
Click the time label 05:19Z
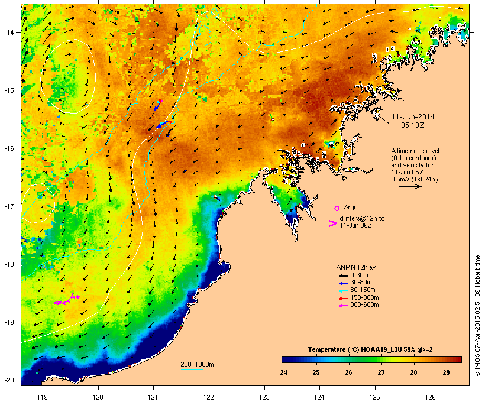(413, 125)
